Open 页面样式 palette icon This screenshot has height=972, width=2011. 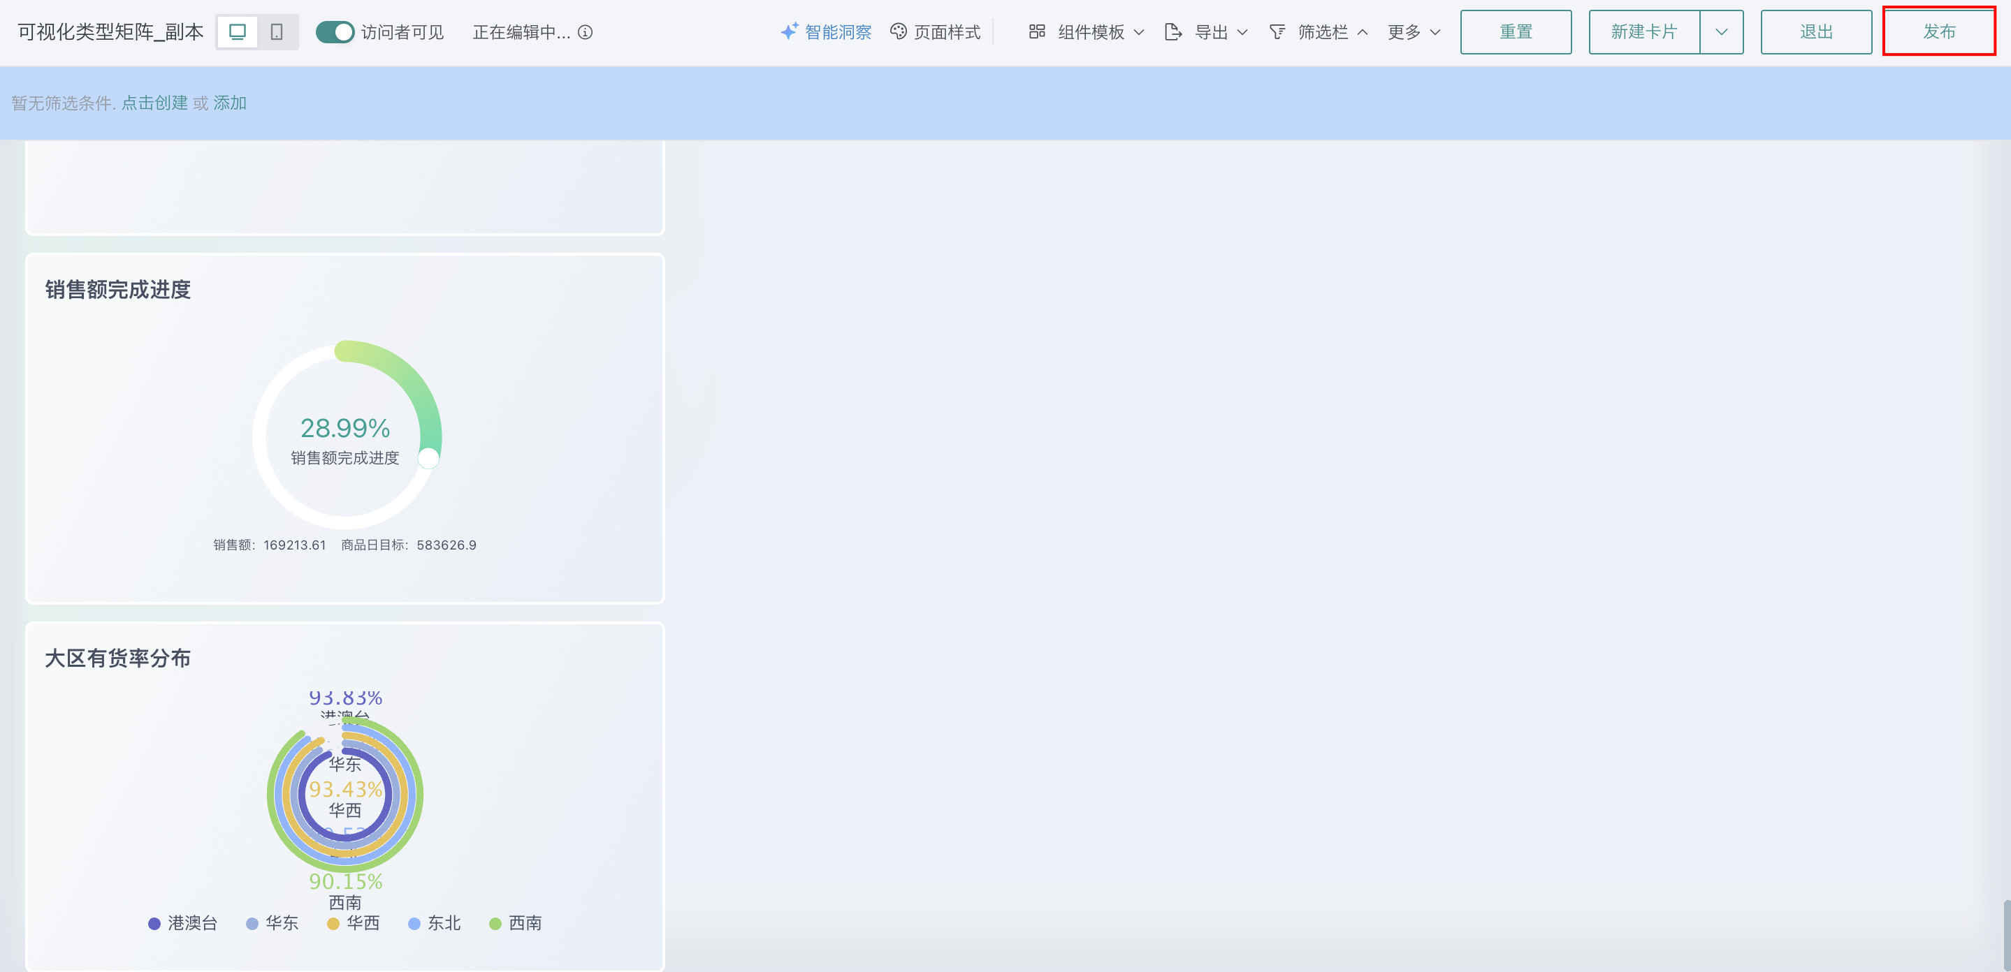click(899, 31)
